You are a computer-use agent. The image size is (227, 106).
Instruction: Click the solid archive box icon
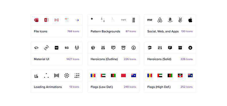180,48
